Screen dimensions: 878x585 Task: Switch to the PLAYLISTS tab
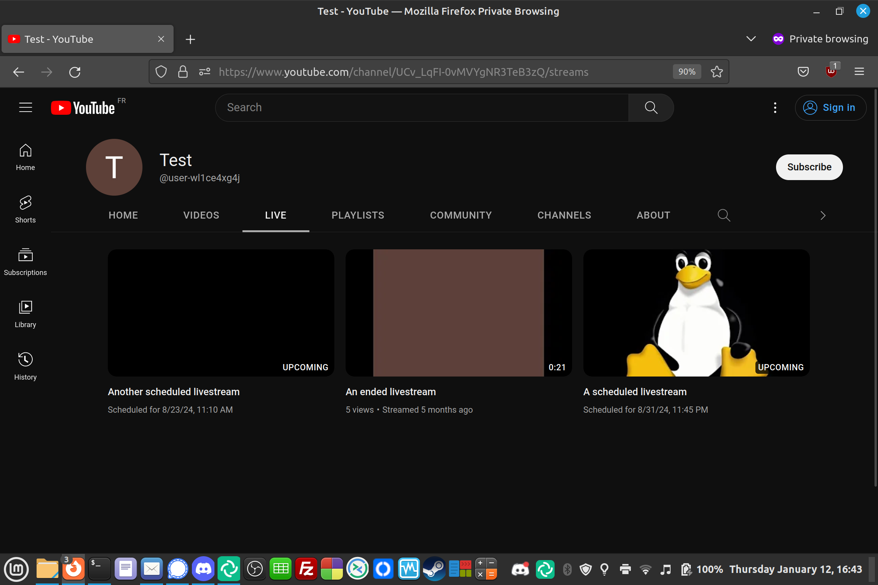[358, 215]
